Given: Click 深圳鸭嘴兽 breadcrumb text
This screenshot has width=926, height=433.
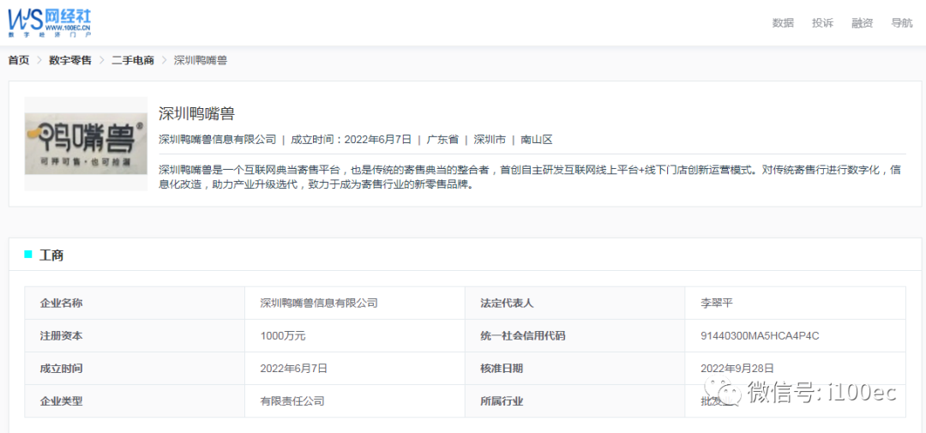Looking at the screenshot, I should tap(201, 60).
